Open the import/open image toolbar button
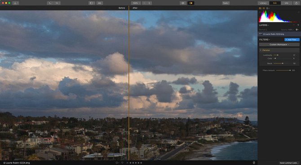301x165 pixels. coord(16,3)
